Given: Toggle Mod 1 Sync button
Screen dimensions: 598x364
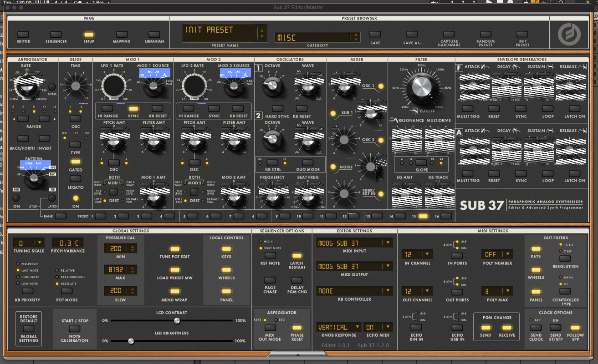Looking at the screenshot, I should (x=133, y=109).
